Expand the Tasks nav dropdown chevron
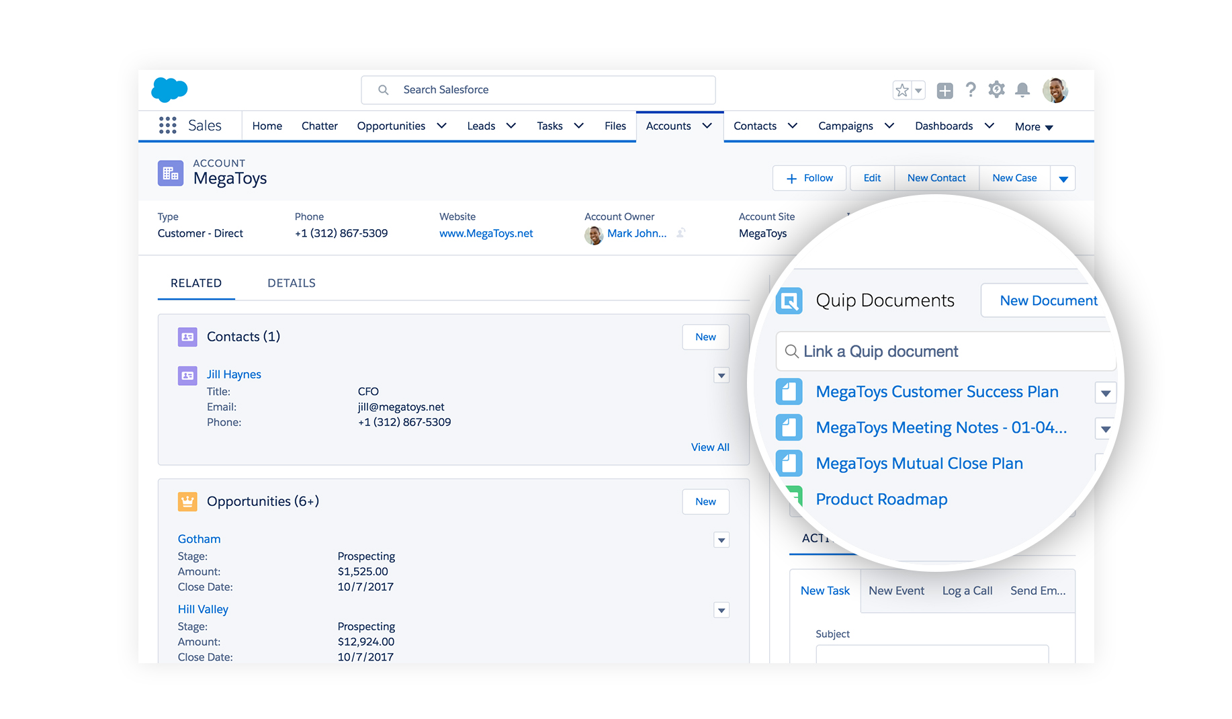1232x719 pixels. pyautogui.click(x=578, y=126)
